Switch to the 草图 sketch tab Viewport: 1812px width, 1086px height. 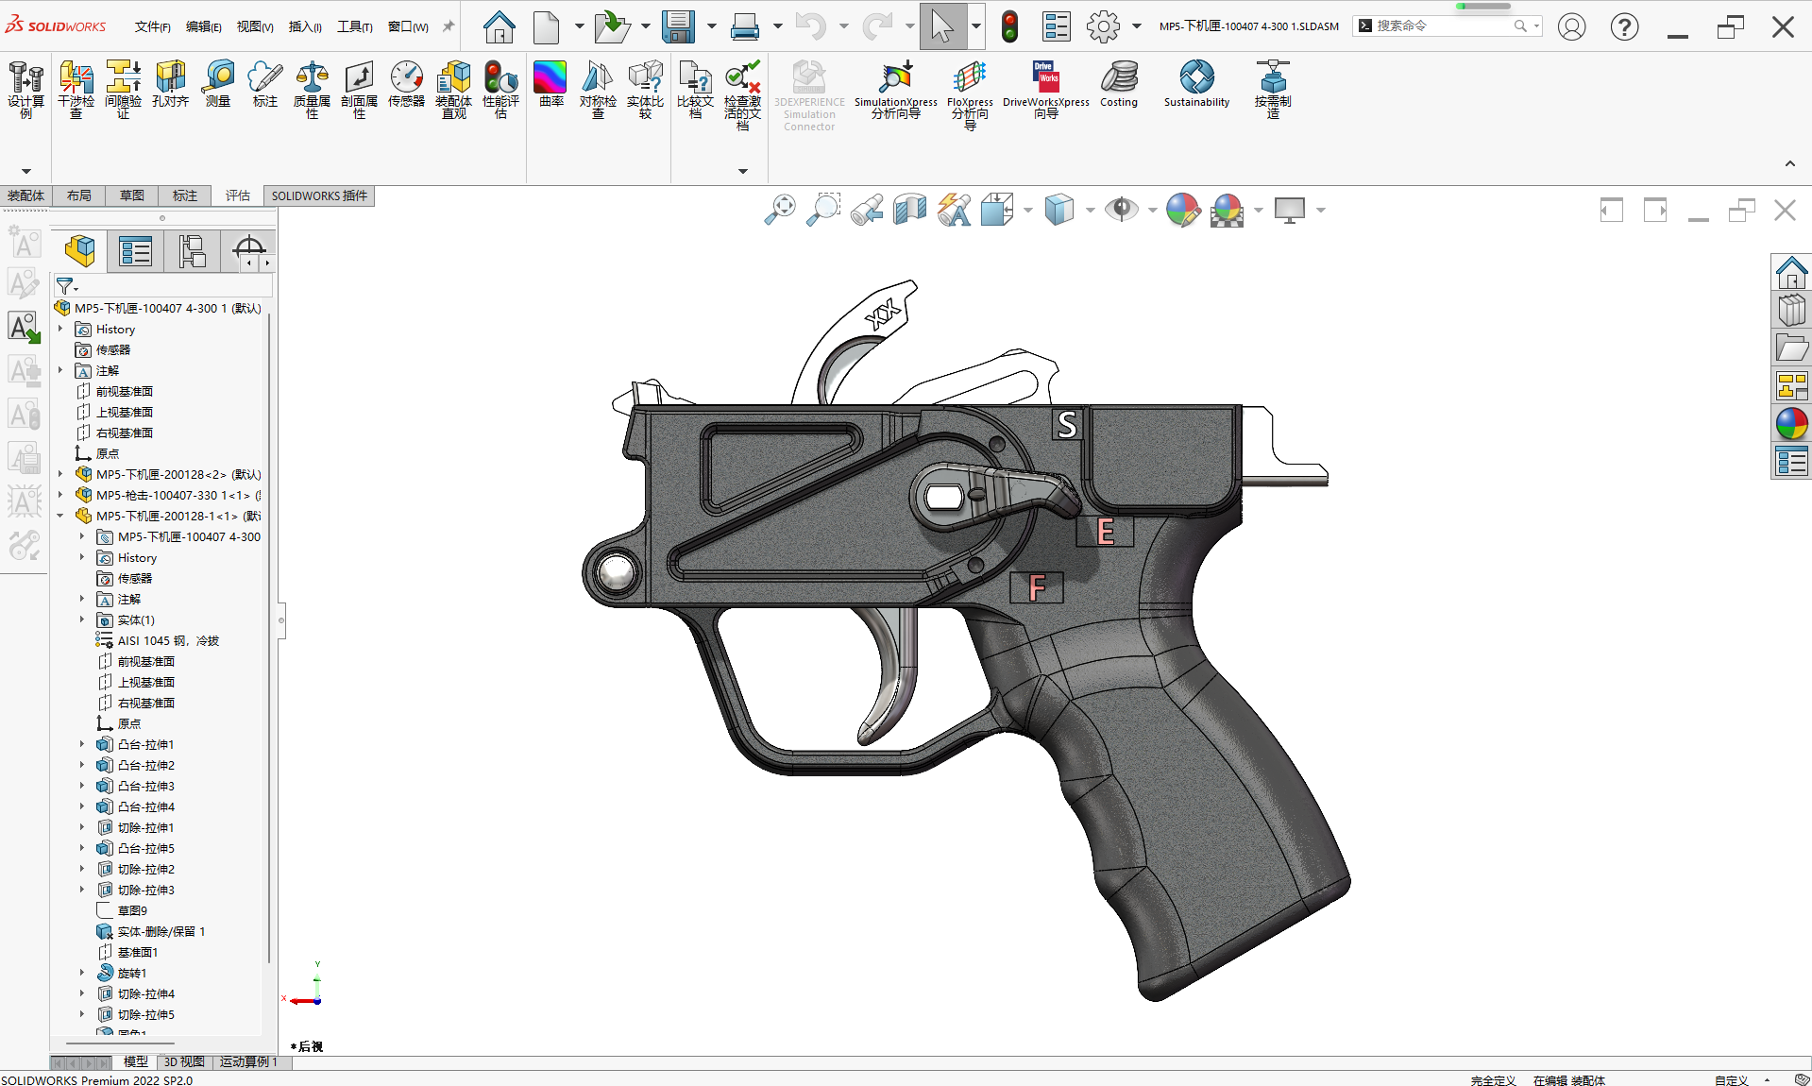(132, 195)
